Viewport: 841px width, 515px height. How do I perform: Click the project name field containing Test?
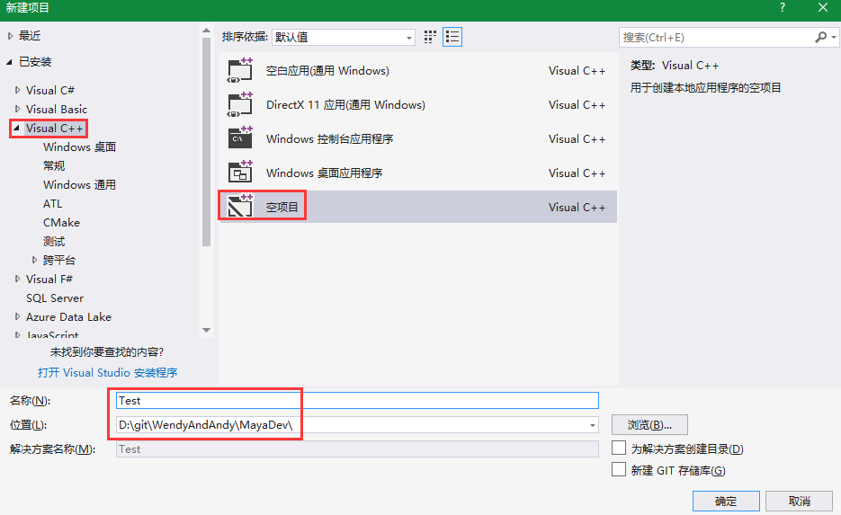coord(357,400)
